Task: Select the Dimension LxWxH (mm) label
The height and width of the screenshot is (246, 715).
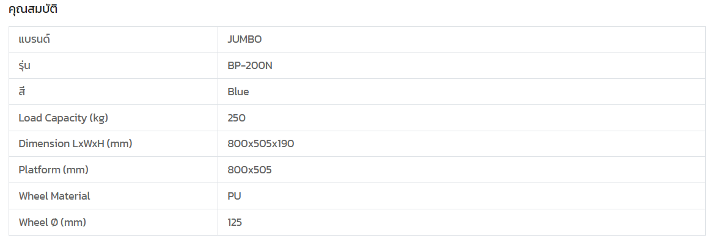Action: coord(75,144)
